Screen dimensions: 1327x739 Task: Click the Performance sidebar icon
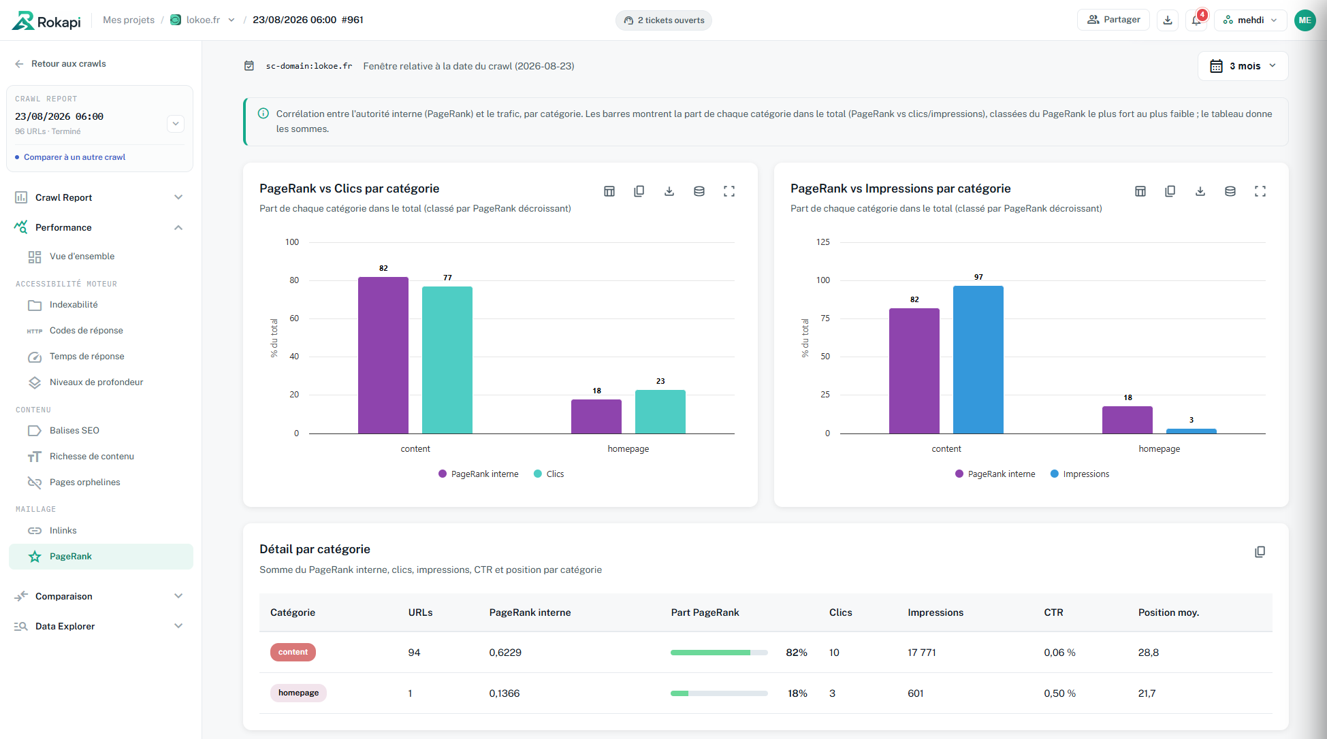[x=21, y=227]
